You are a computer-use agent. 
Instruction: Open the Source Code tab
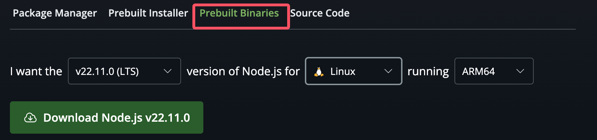point(320,13)
